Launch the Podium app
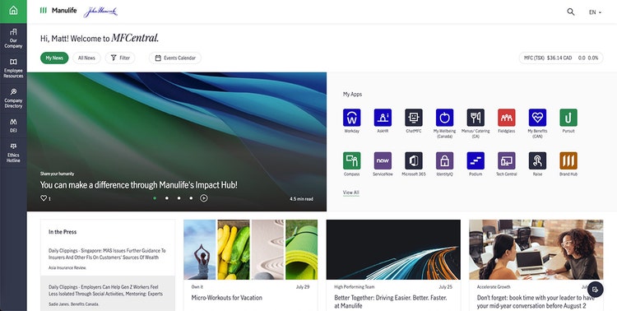This screenshot has height=311, width=617. pos(476,160)
